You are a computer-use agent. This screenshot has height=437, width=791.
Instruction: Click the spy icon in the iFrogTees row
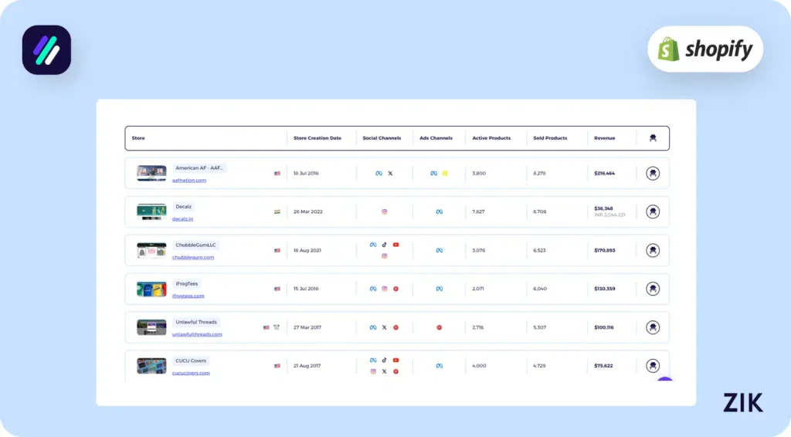pyautogui.click(x=652, y=289)
